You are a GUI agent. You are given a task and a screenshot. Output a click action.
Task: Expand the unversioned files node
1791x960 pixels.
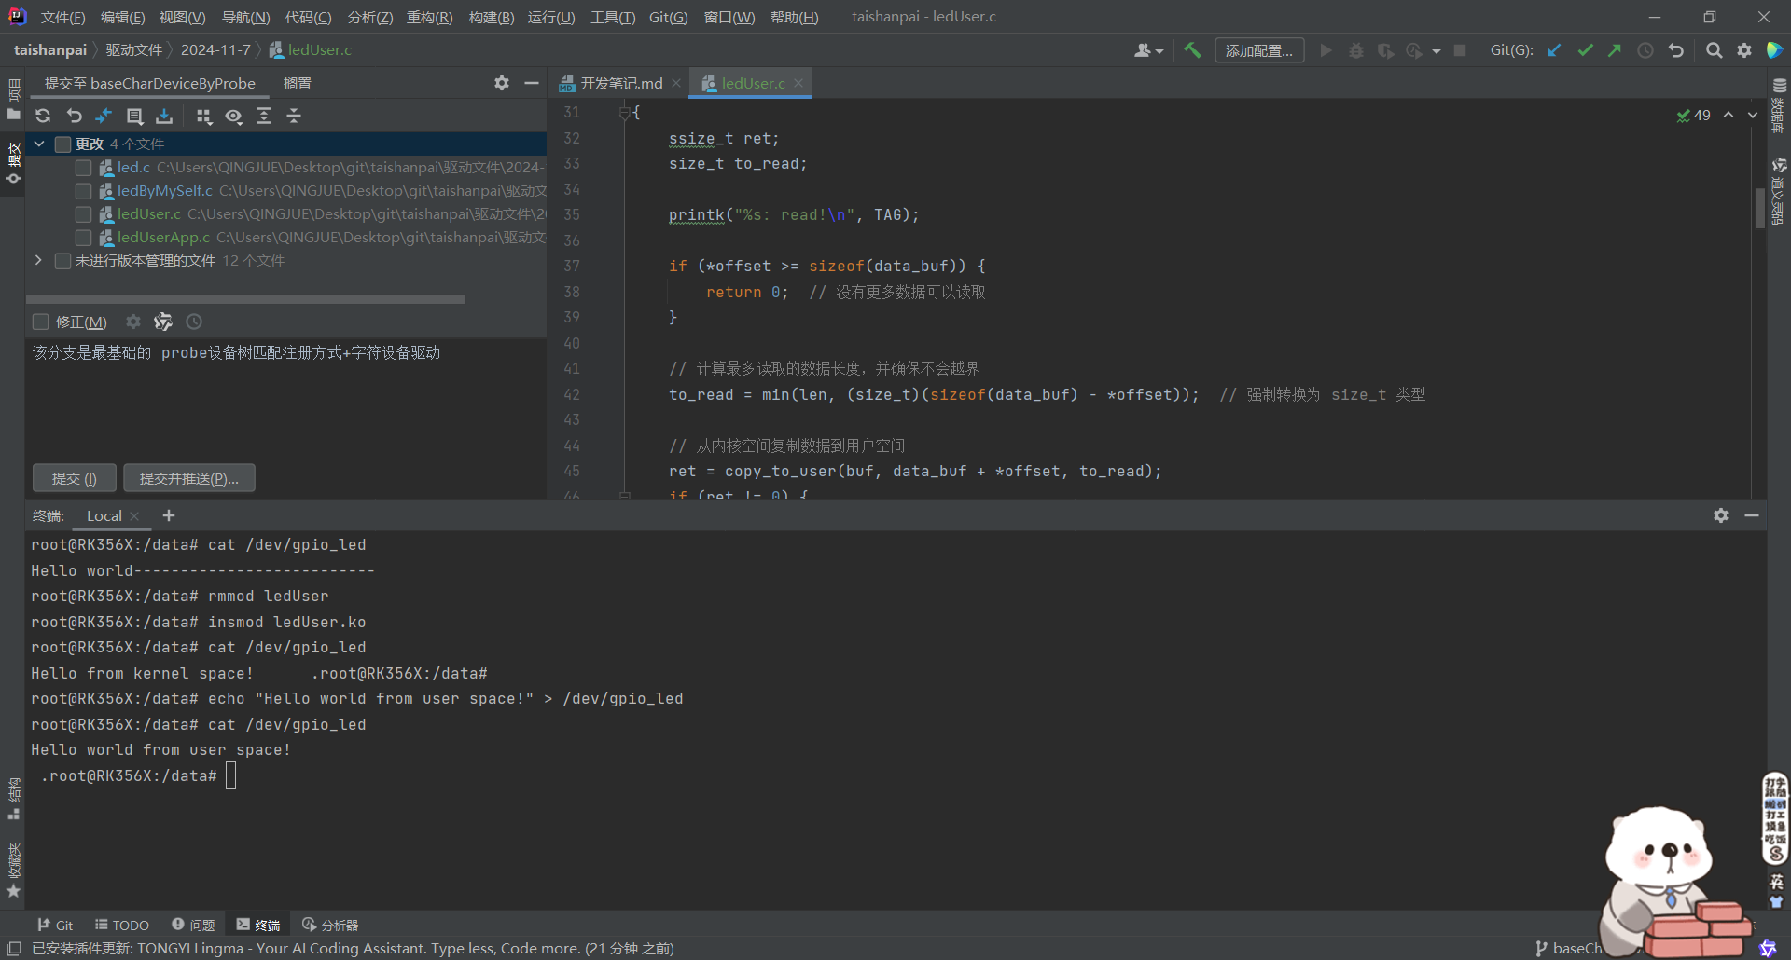pyautogui.click(x=39, y=260)
